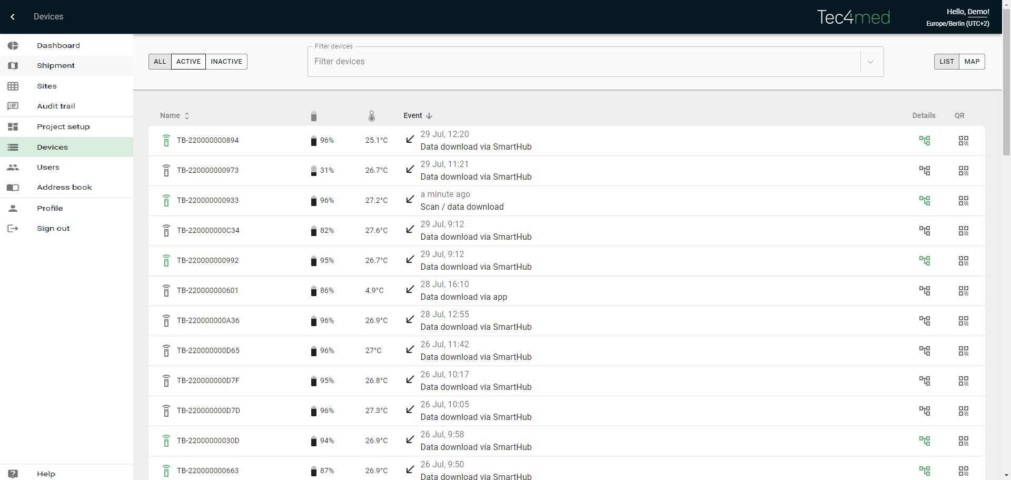Open device TB-220000000663

click(x=208, y=471)
